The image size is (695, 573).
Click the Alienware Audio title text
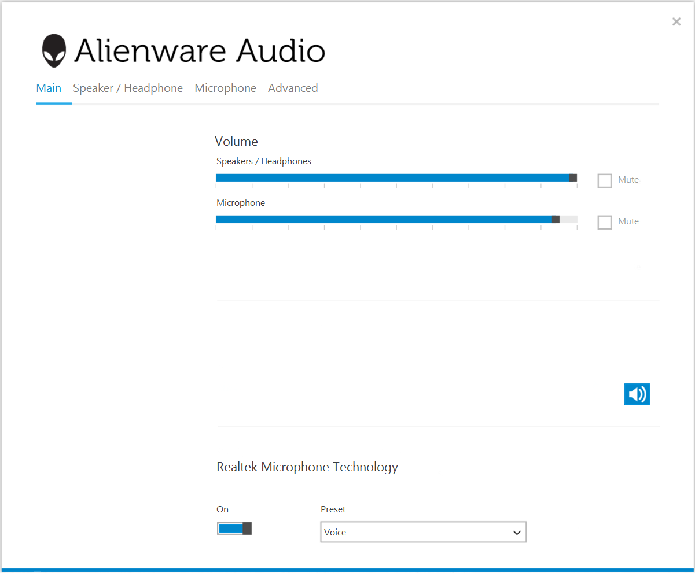(x=200, y=50)
